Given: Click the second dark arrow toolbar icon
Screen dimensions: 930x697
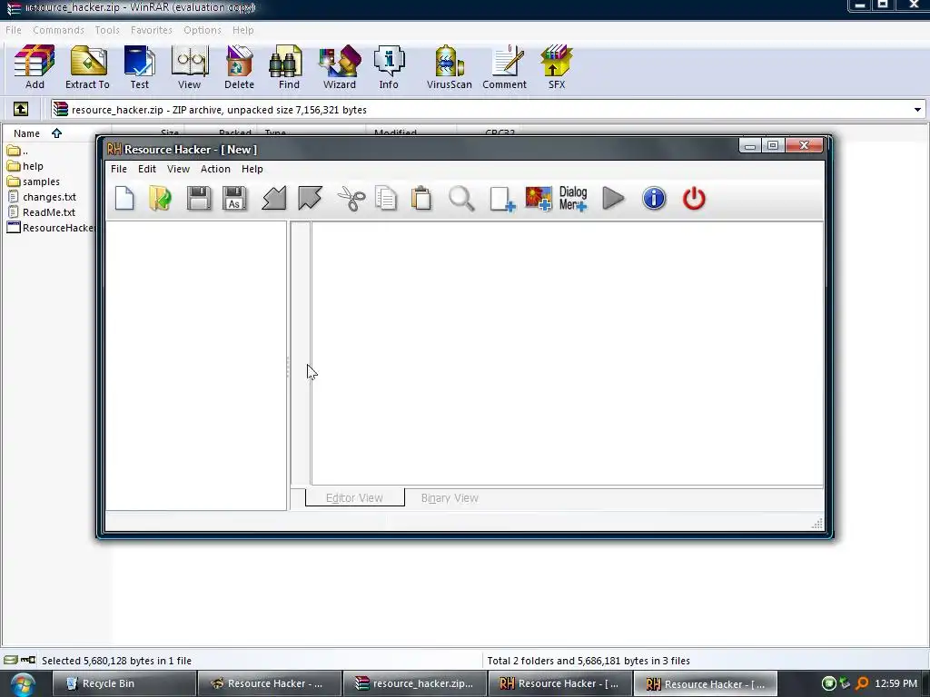Looking at the screenshot, I should [311, 198].
